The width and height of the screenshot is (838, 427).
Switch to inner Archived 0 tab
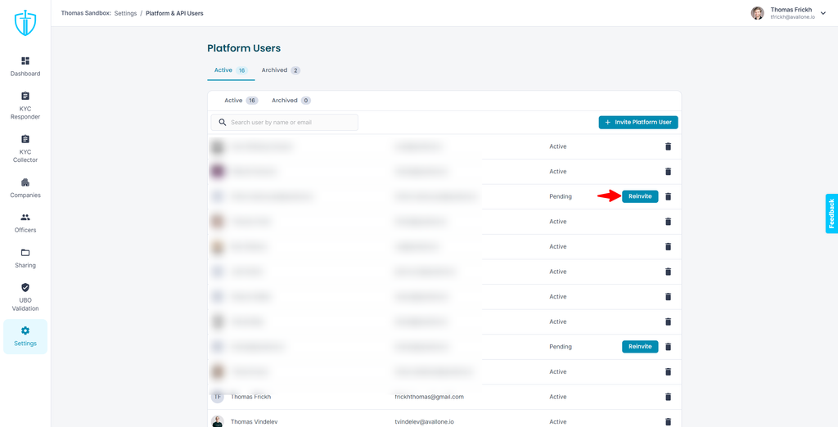[291, 101]
